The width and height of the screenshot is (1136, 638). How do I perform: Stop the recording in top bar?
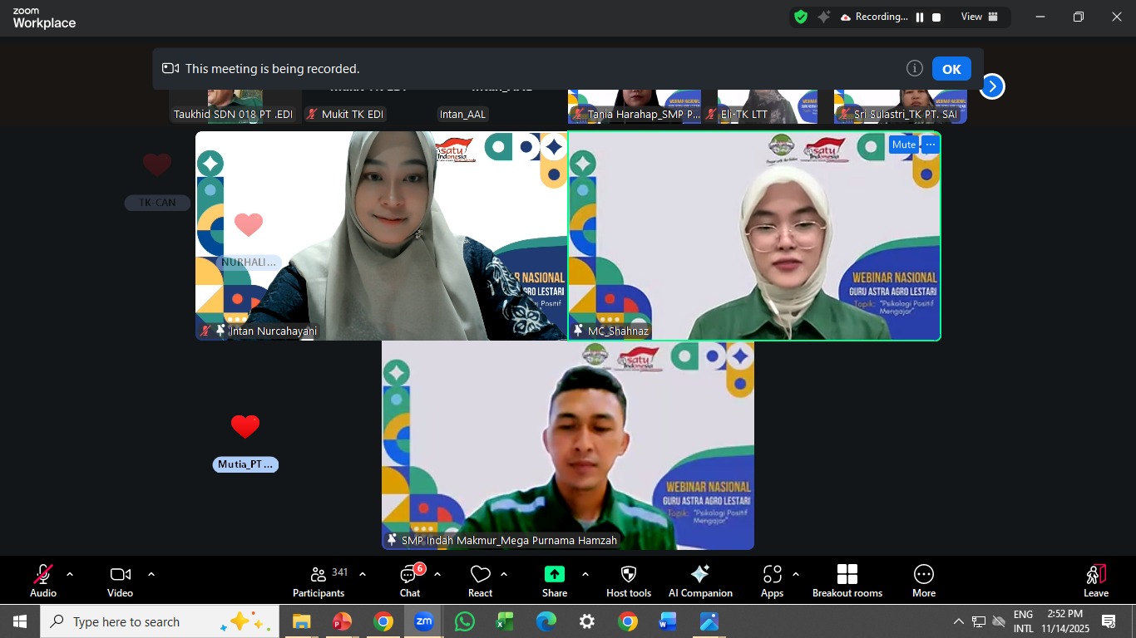click(x=936, y=17)
